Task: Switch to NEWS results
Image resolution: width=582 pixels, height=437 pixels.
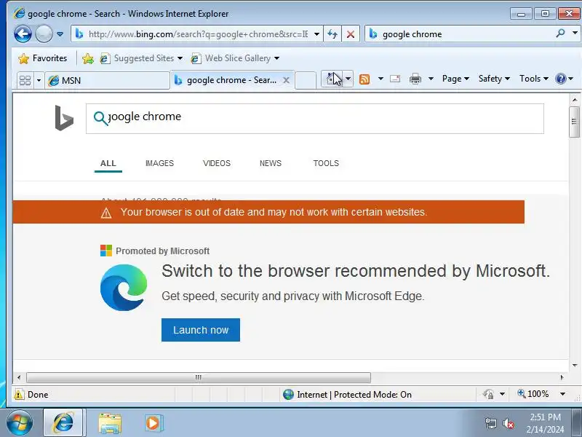Action: click(271, 163)
